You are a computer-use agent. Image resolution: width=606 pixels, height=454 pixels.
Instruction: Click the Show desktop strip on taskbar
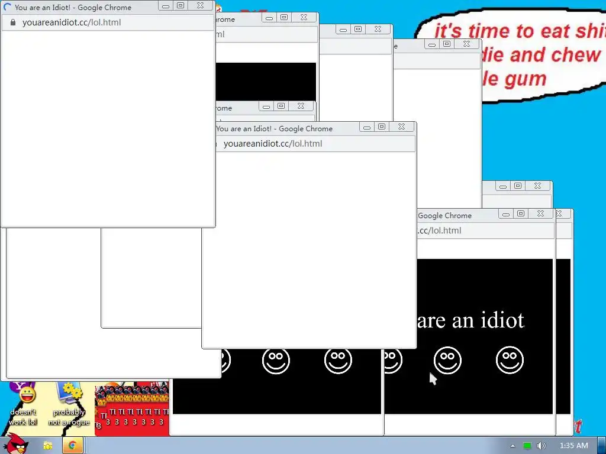click(601, 446)
